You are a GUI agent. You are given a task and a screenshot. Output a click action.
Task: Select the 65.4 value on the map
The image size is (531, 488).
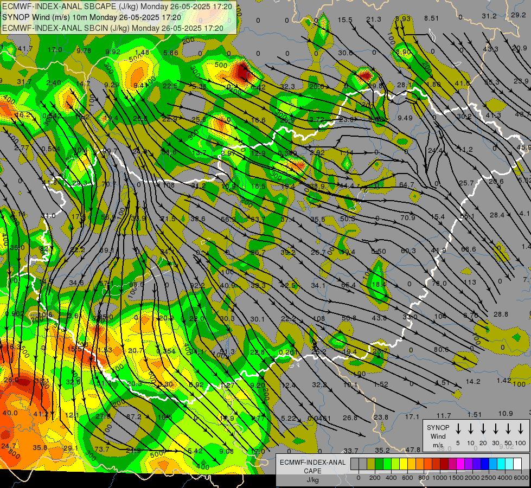348,285
